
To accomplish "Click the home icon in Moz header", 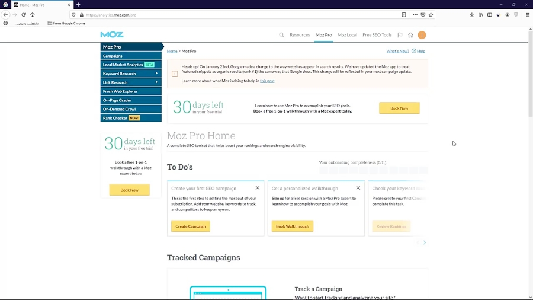I will pos(410,35).
